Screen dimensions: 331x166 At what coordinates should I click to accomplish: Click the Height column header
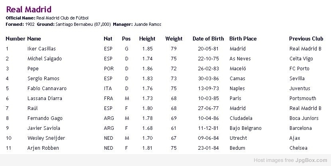point(147,39)
